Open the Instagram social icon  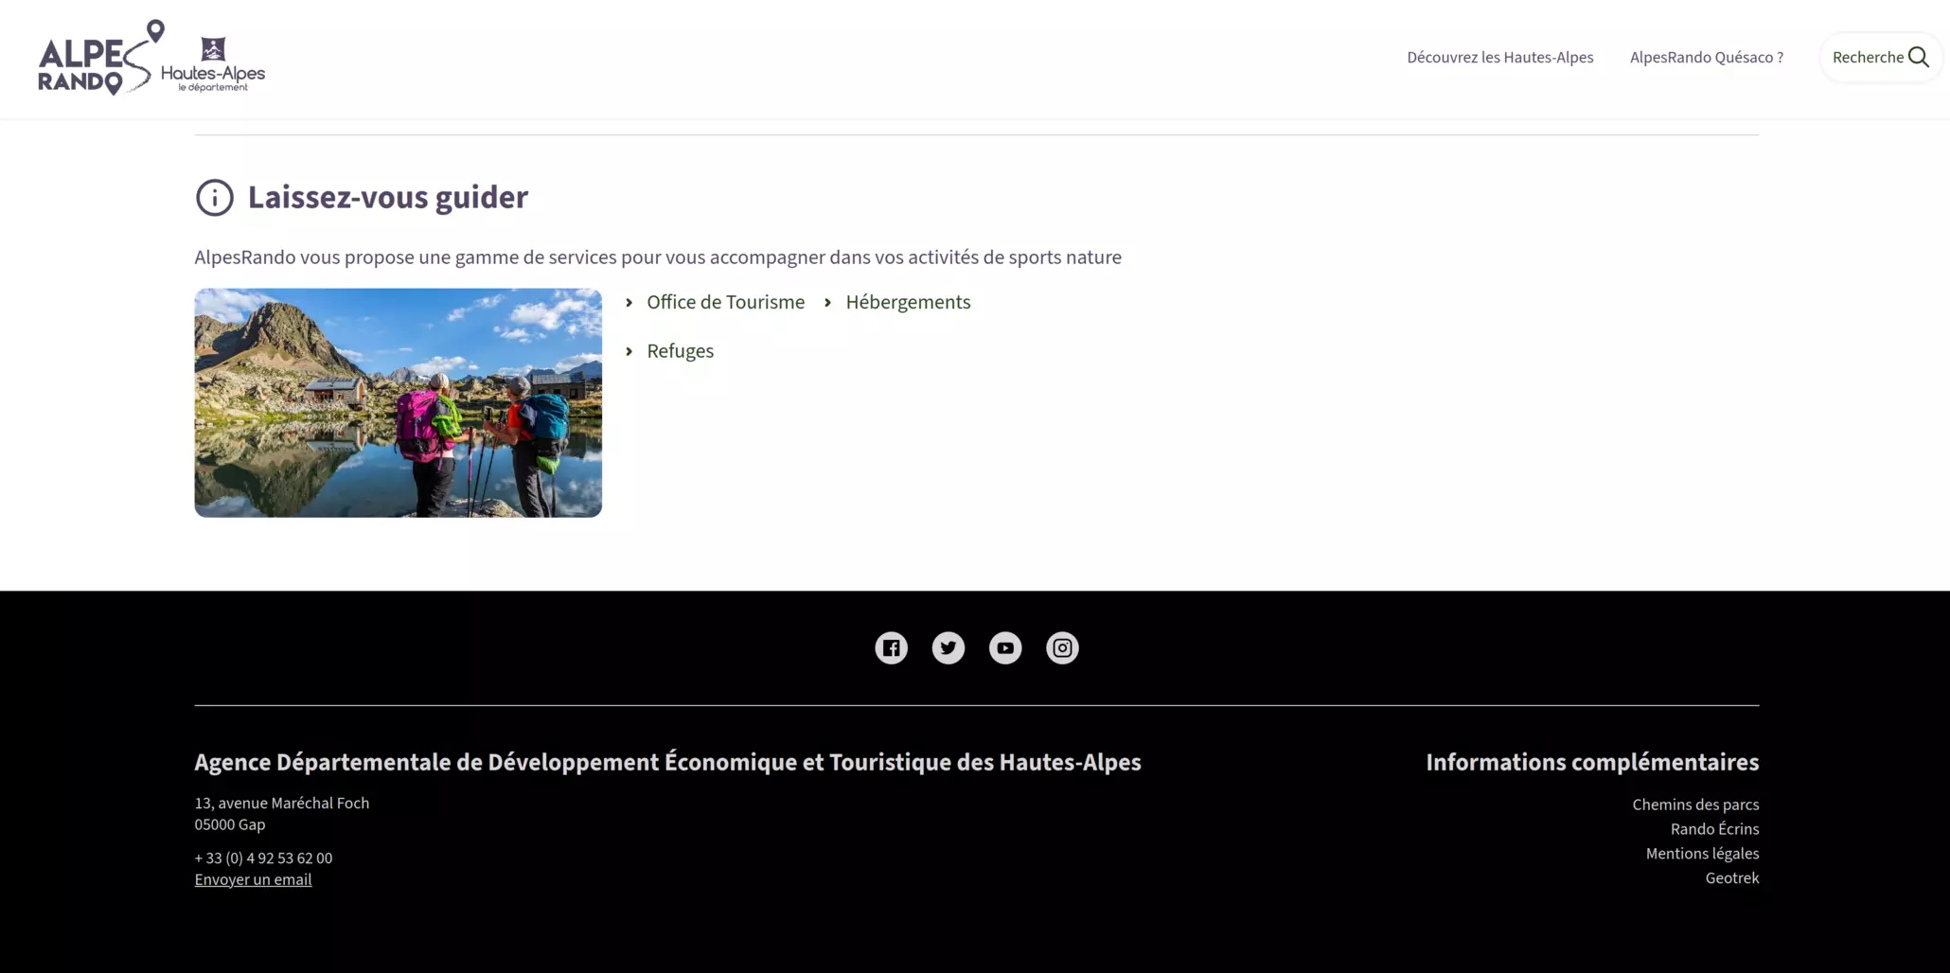click(x=1062, y=648)
